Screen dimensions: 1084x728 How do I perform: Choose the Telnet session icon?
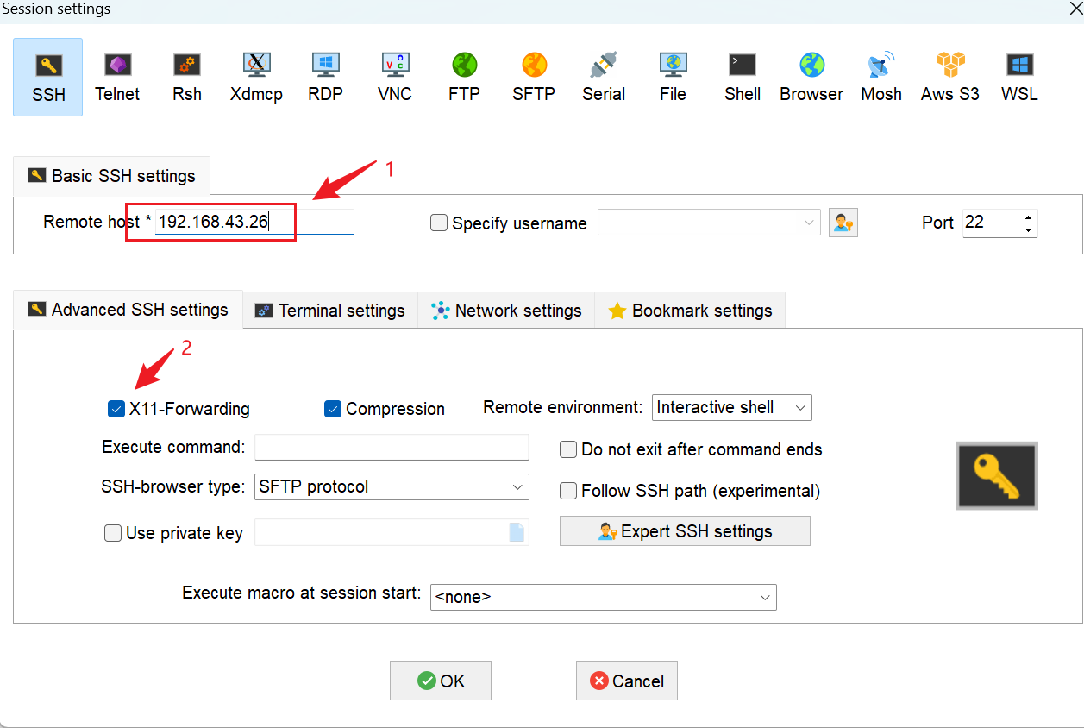point(117,77)
